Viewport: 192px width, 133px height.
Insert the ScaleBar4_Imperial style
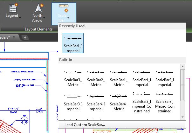tap(96, 102)
